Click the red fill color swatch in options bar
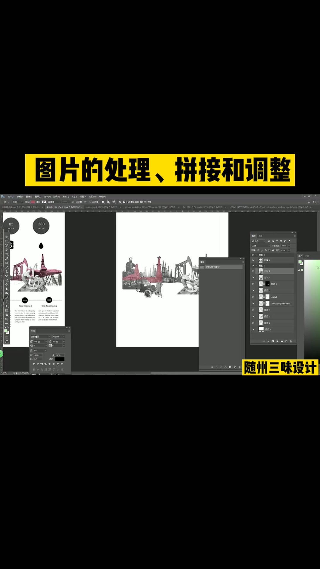This screenshot has width=320, height=569. 33,202
